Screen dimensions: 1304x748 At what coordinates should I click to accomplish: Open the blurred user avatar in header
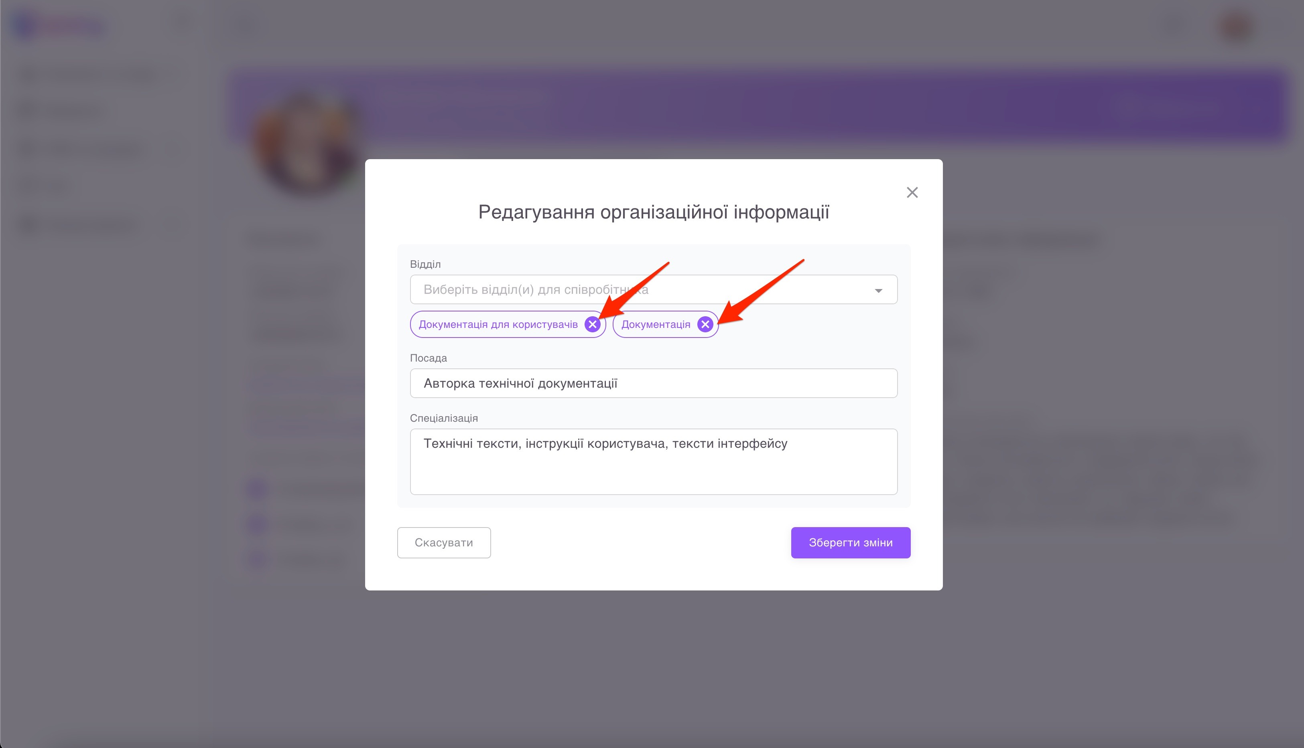pyautogui.click(x=1236, y=26)
